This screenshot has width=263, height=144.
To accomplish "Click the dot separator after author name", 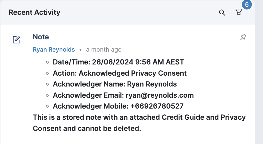I will pos(81,50).
